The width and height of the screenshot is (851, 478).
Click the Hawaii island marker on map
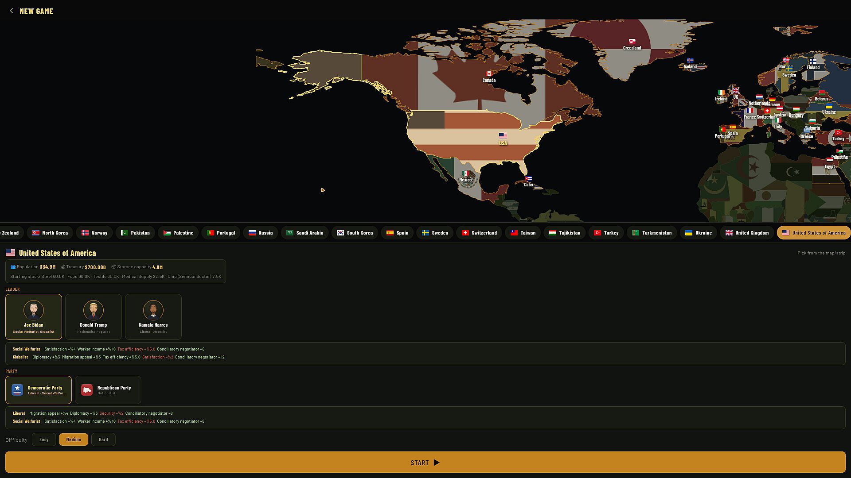click(x=323, y=190)
